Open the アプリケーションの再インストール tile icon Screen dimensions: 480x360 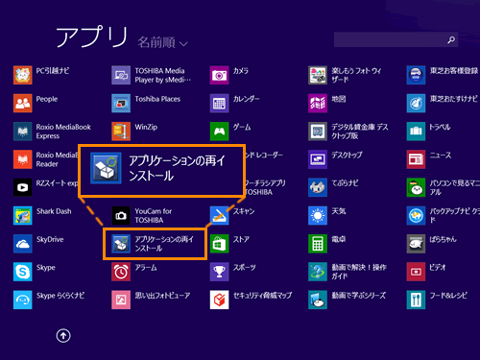coord(121,244)
